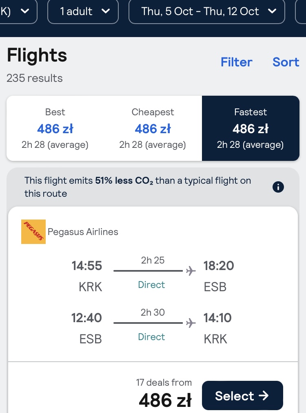Open the Thu, 5 Oct – Thu, 12 Oct date dropdown

click(207, 11)
